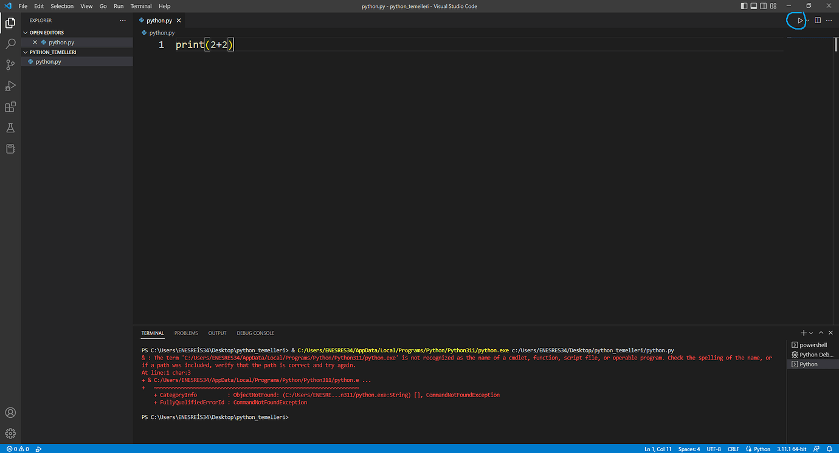This screenshot has height=453, width=839.
Task: Open the Extensions view
Action: pyautogui.click(x=10, y=107)
